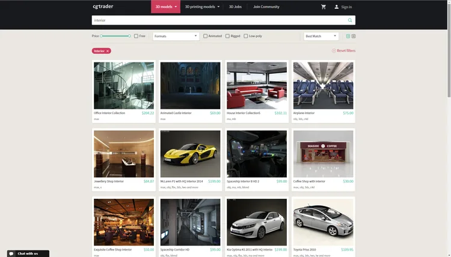Click 'Spaceship Corridor HD' title
The image size is (451, 257).
click(x=174, y=250)
